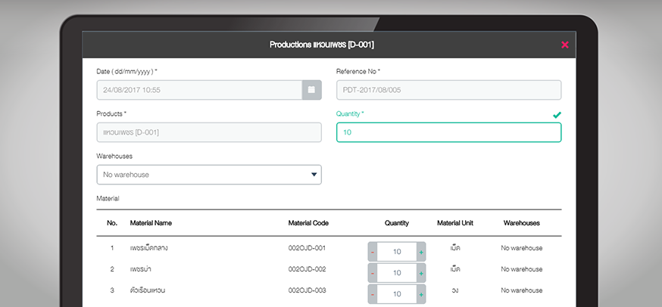Select material code 002OJD-001
The height and width of the screenshot is (307, 662).
(x=307, y=248)
